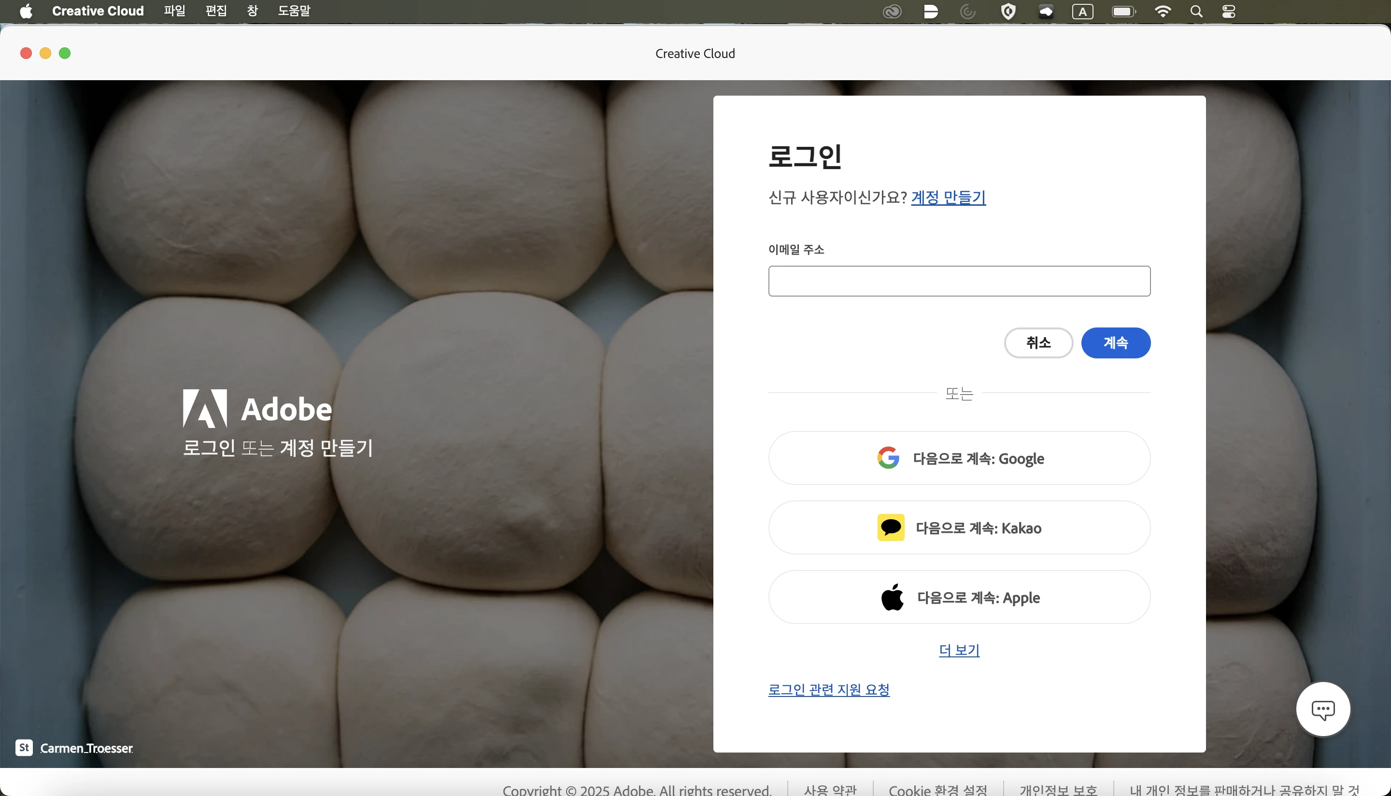Focus the 이메일 주소 input field

click(959, 281)
